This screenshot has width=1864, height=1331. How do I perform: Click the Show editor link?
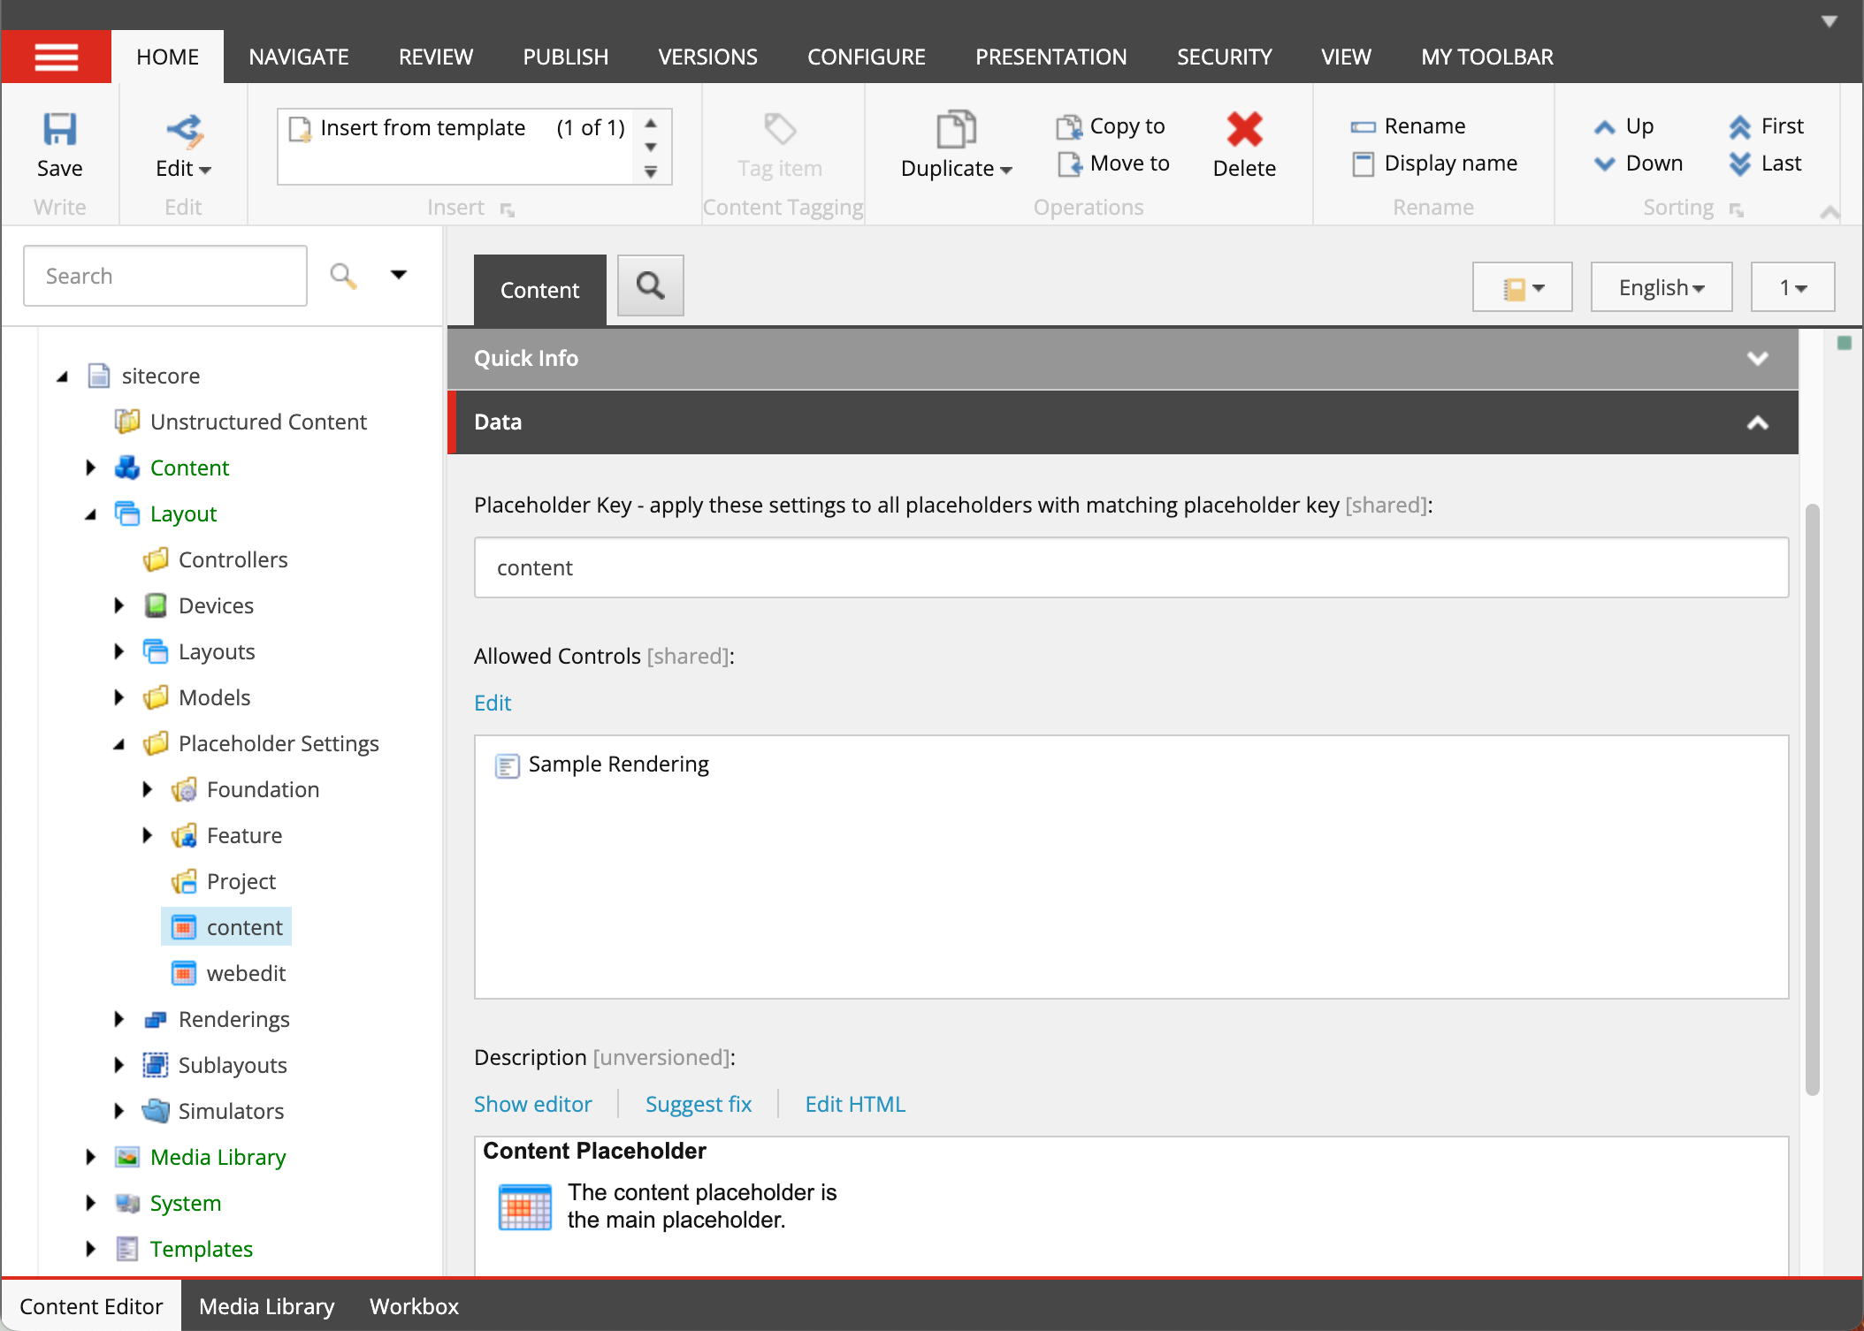click(533, 1104)
